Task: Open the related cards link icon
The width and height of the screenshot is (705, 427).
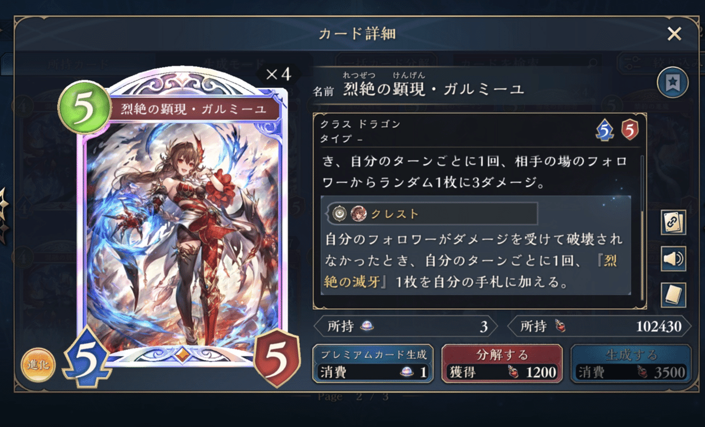Action: [x=673, y=223]
